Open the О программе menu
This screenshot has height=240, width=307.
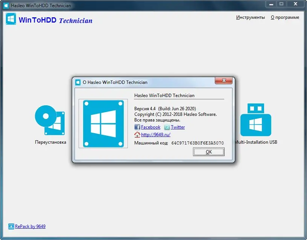point(285,17)
